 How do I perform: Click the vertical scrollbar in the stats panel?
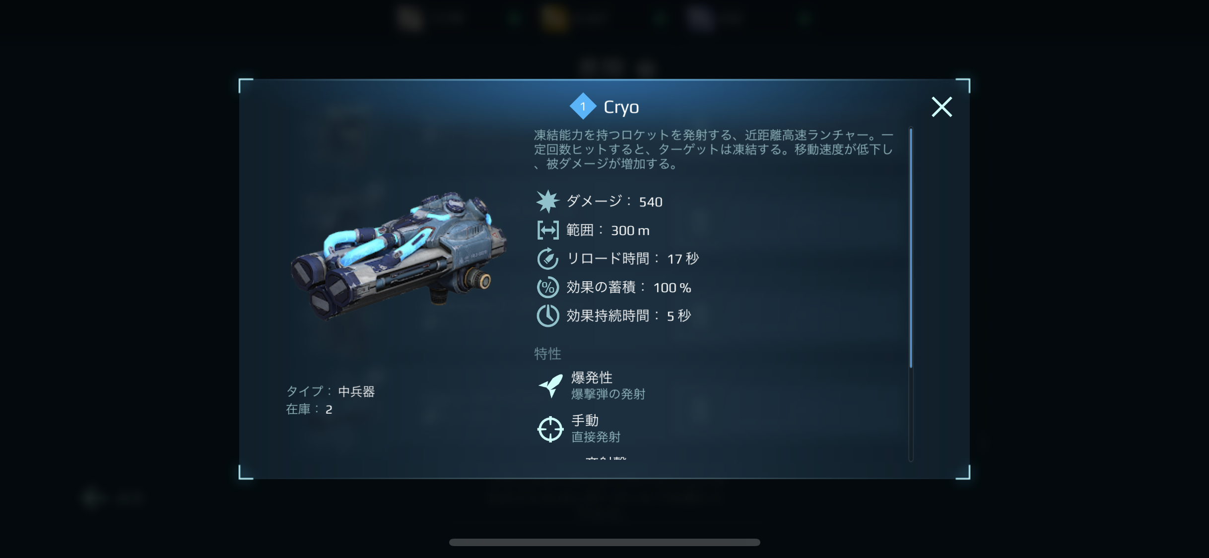[911, 248]
